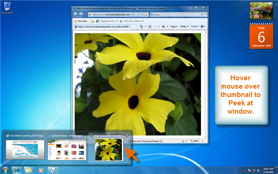
Task: Click the calendar gadget showing Friday 6
Action: (261, 36)
